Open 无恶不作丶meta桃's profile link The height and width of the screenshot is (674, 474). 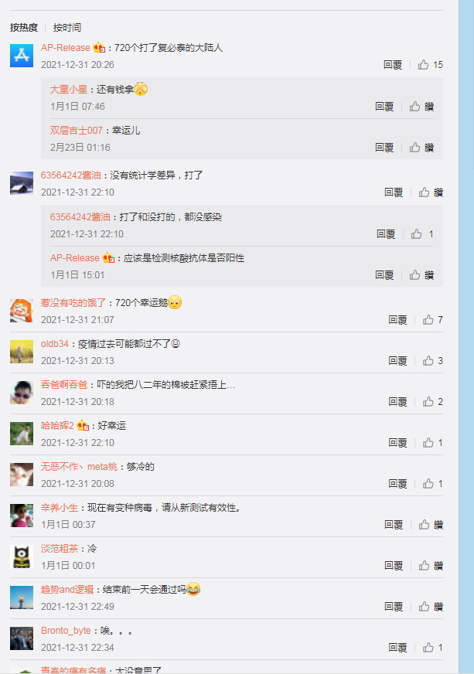tap(79, 466)
